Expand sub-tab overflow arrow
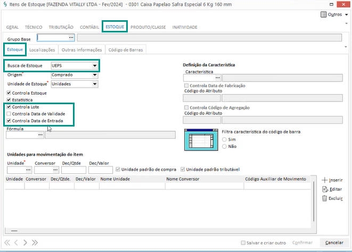Image resolution: width=352 pixels, height=252 pixels. [346, 47]
